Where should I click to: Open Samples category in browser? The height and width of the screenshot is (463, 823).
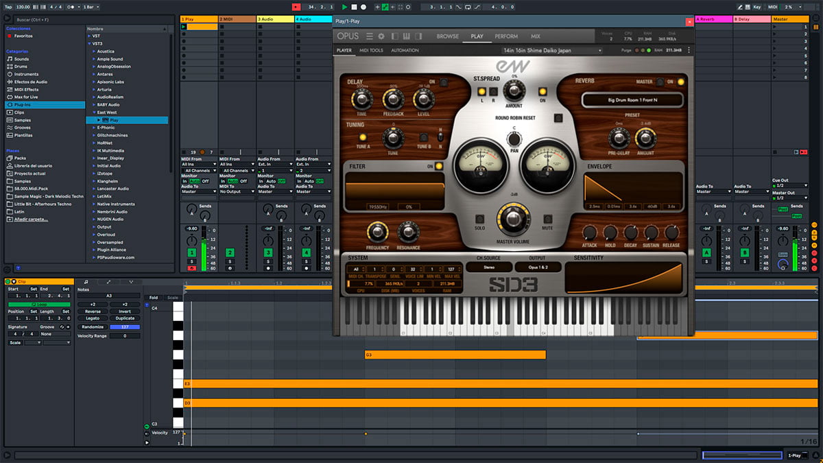tap(23, 119)
